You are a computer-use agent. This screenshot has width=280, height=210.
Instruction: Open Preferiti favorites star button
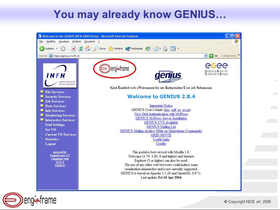coord(116,49)
